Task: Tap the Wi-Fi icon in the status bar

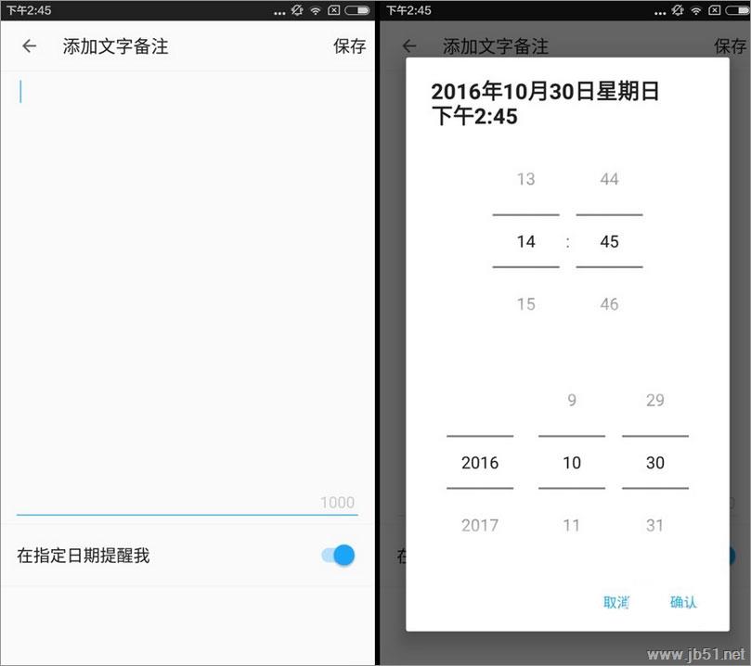Action: point(316,9)
